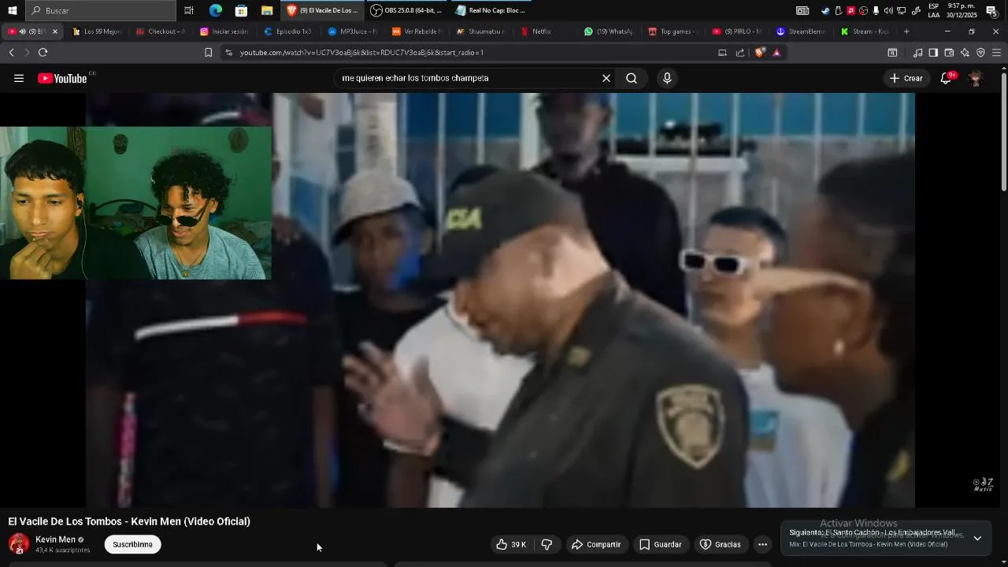The height and width of the screenshot is (567, 1008).
Task: Like the video with thumbs up
Action: [x=511, y=544]
